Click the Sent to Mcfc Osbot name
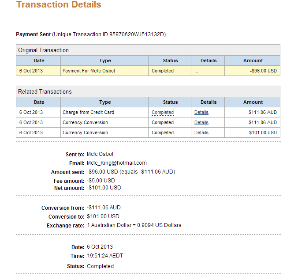The width and height of the screenshot is (298, 280). [100, 154]
